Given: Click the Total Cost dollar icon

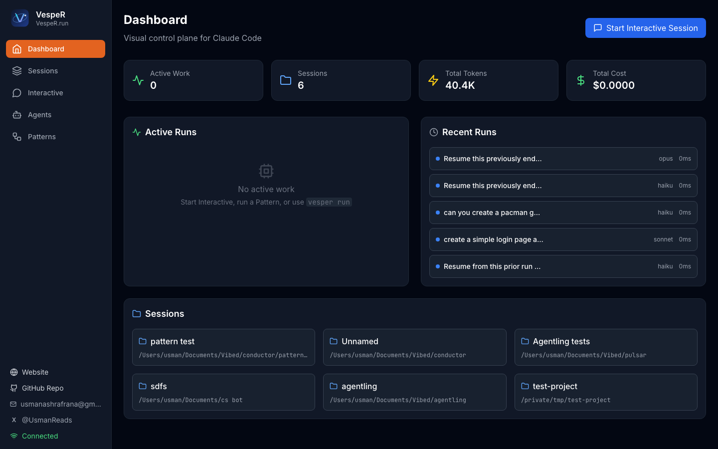Looking at the screenshot, I should (580, 80).
